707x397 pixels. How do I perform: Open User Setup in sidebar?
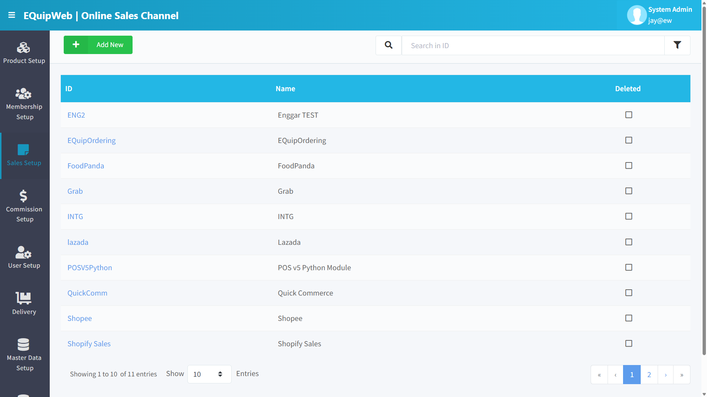coord(24,257)
